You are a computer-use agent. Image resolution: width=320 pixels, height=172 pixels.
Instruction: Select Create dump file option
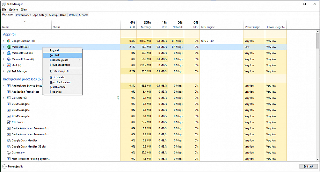pos(62,71)
